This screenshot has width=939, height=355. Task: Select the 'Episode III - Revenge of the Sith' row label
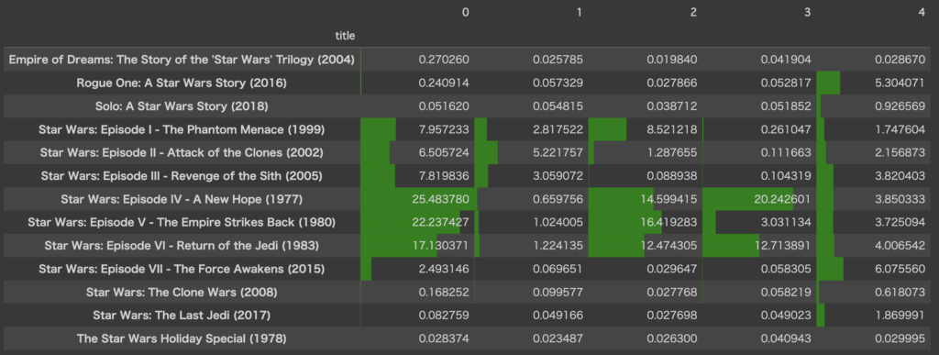click(x=182, y=176)
